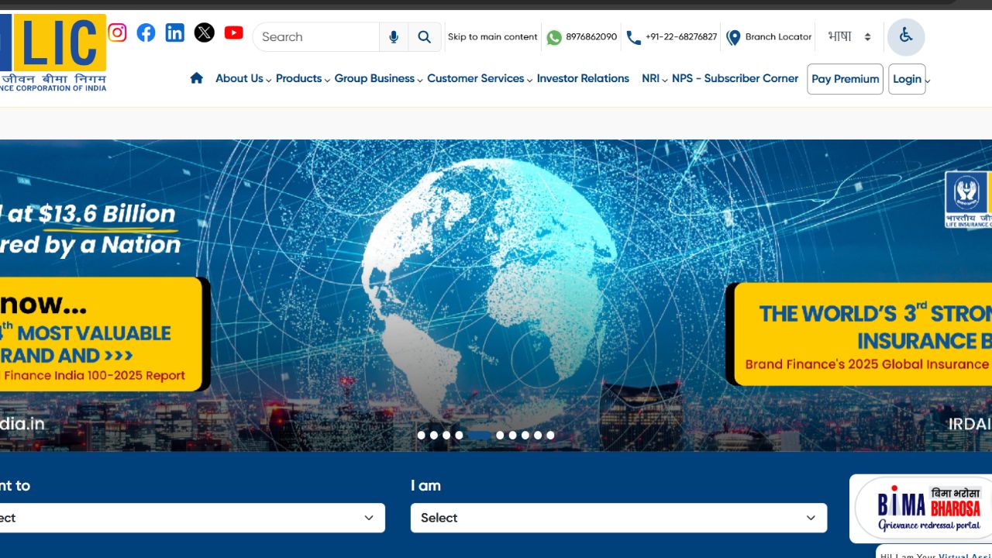The image size is (992, 558).
Task: Click the Pay Premium button
Action: pos(845,79)
